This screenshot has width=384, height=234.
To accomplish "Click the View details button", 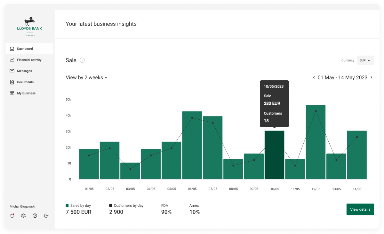I will 360,209.
